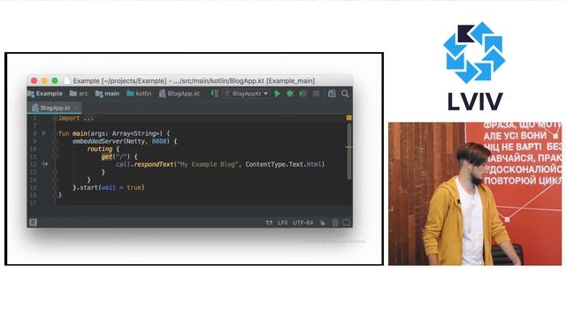
Task: Click the editor vertical scrollbar
Action: [x=349, y=151]
